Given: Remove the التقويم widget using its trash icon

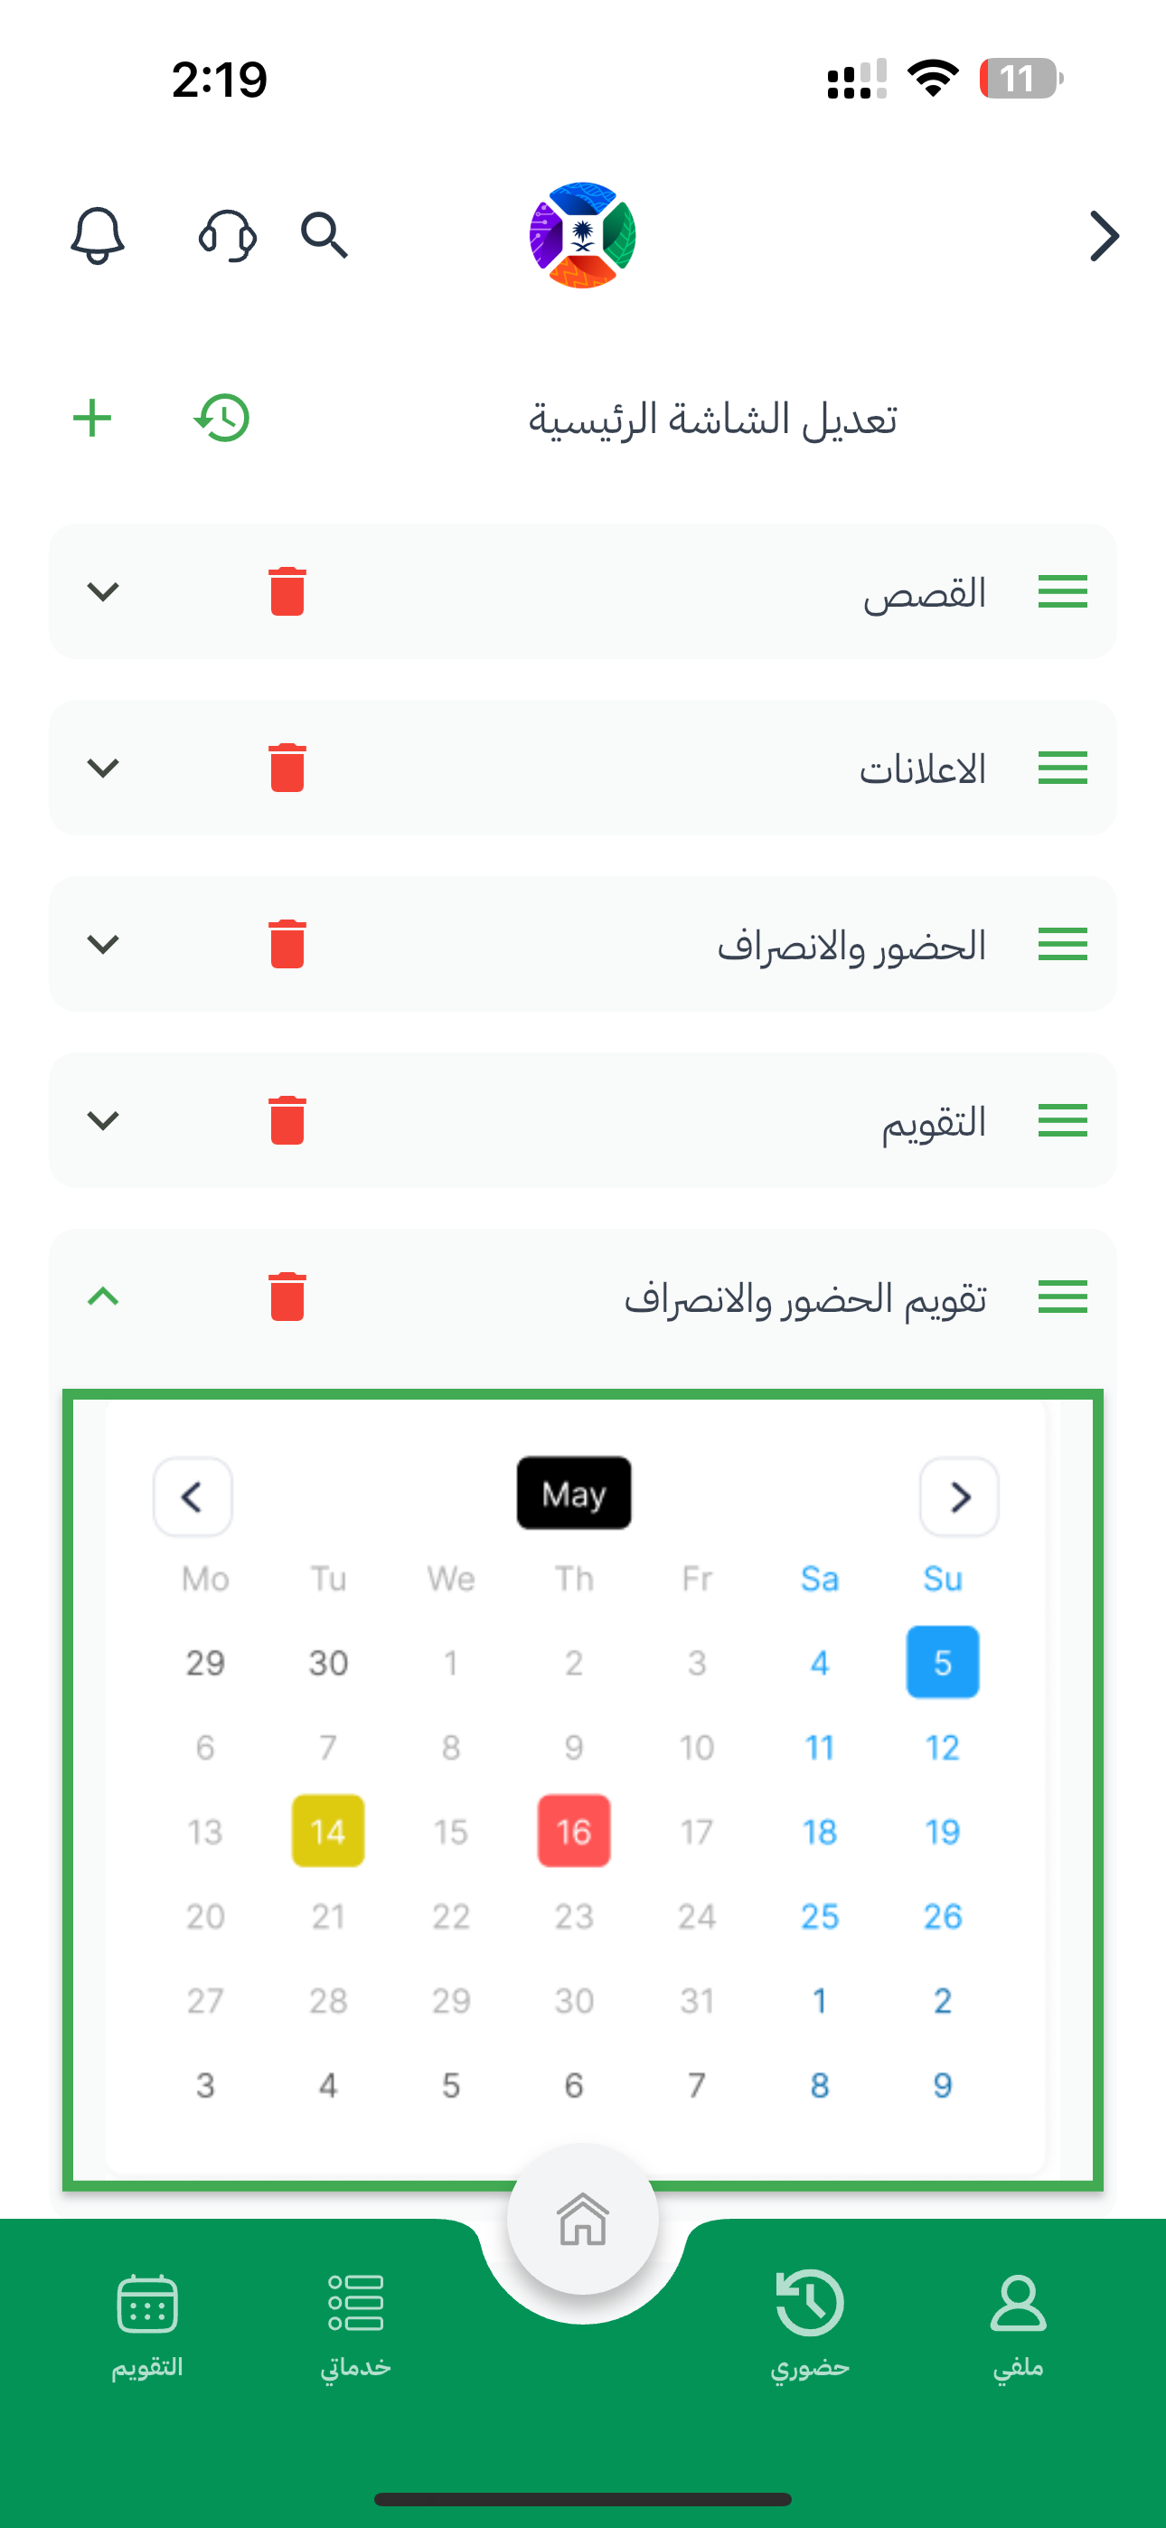Looking at the screenshot, I should point(287,1121).
